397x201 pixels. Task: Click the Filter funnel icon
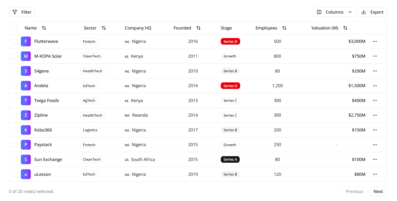coord(15,12)
